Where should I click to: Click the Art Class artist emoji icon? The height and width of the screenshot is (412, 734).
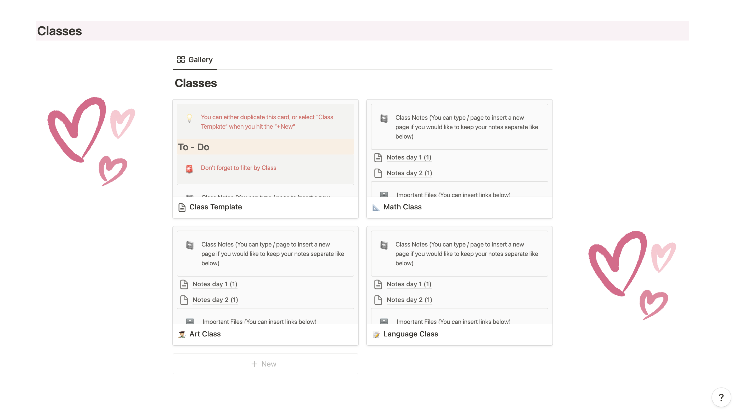[x=182, y=334]
